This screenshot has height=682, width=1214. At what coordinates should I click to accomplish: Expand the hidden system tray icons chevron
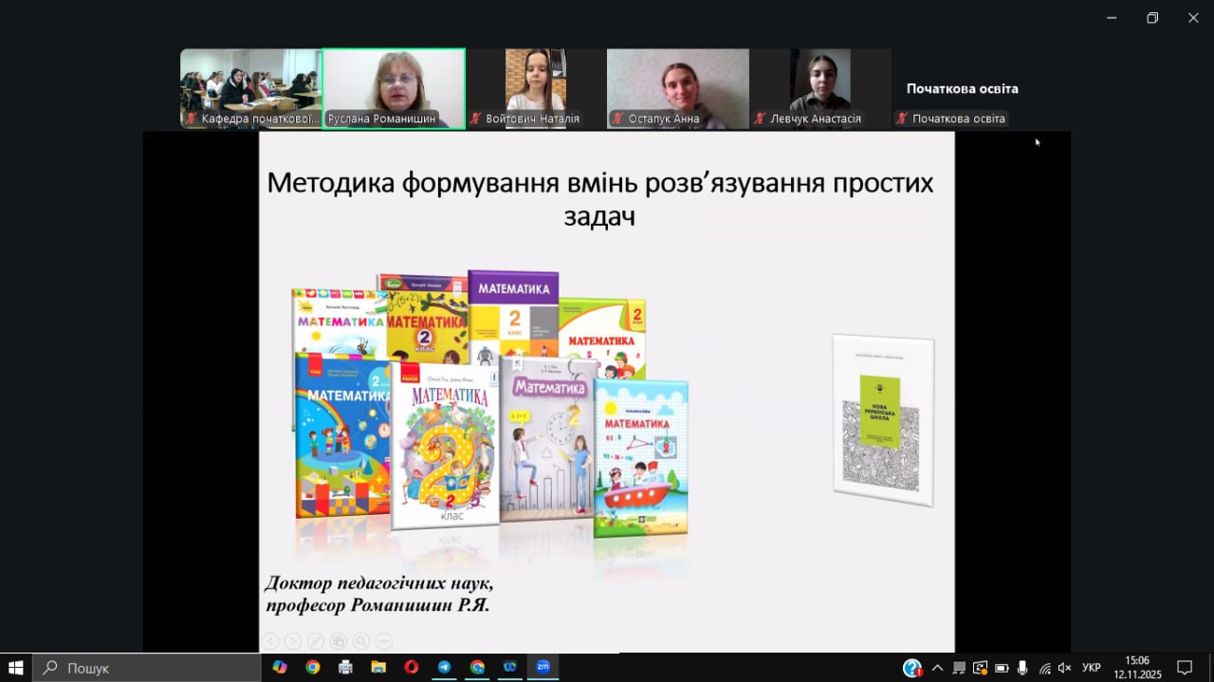(937, 668)
